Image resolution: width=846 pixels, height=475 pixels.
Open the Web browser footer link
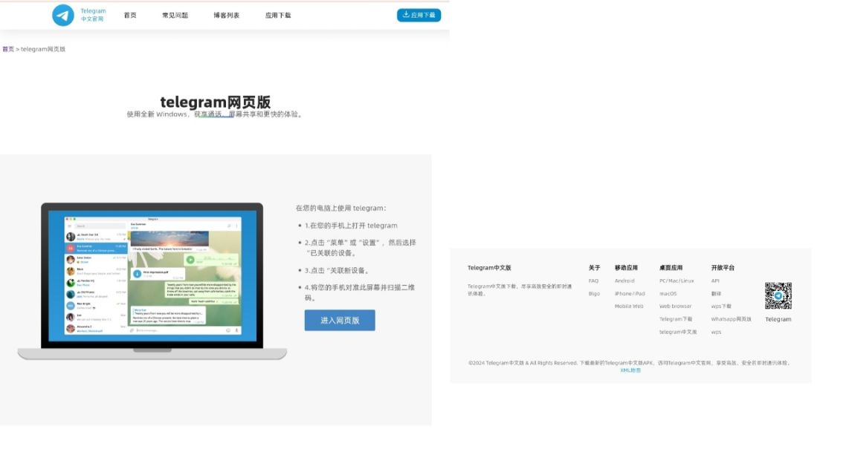pyautogui.click(x=675, y=306)
